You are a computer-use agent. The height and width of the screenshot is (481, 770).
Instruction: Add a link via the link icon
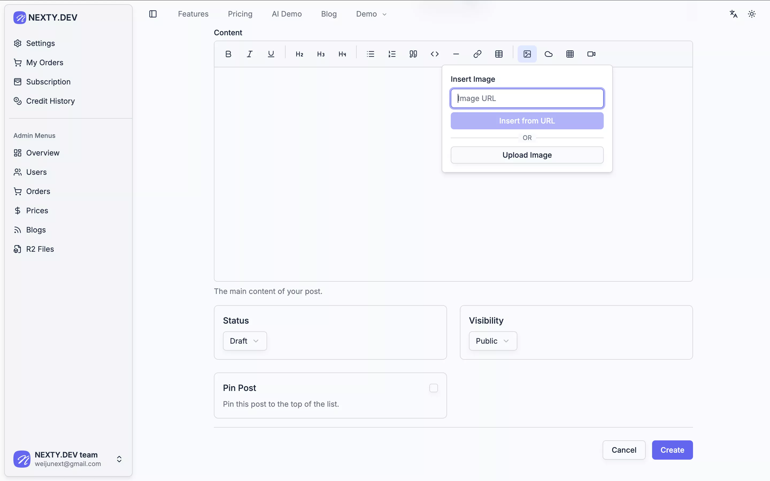pyautogui.click(x=477, y=54)
